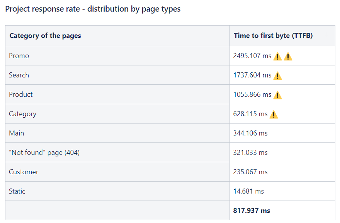Image resolution: width=340 pixels, height=223 pixels.
Task: Click the second warning icon in Promo row
Action: [x=288, y=57]
